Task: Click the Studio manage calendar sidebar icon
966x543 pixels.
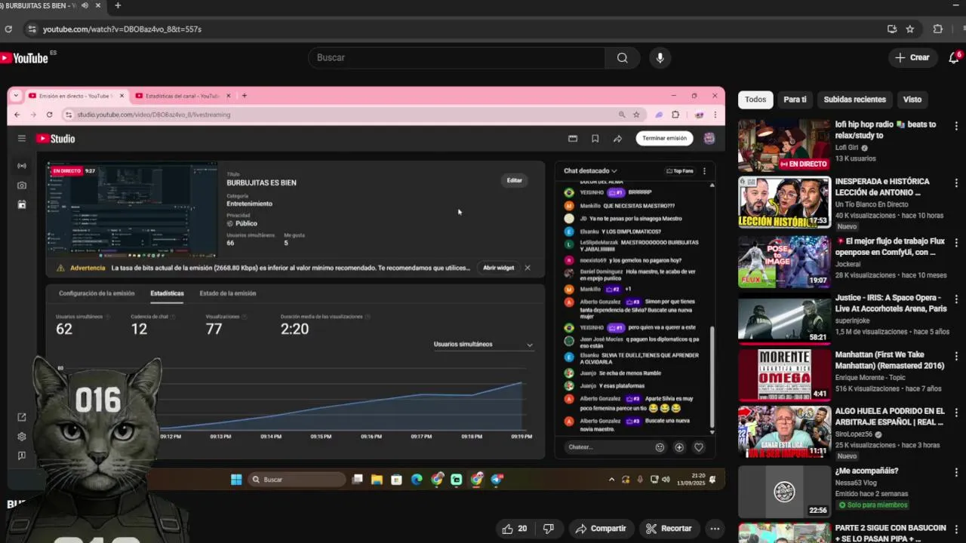Action: pos(22,204)
